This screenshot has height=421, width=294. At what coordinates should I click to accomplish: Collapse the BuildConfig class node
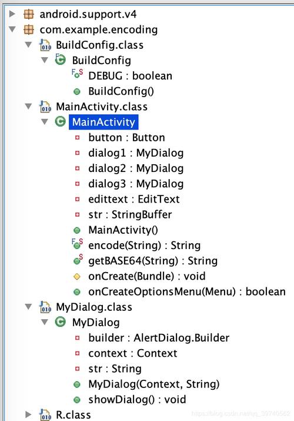pyautogui.click(x=45, y=60)
